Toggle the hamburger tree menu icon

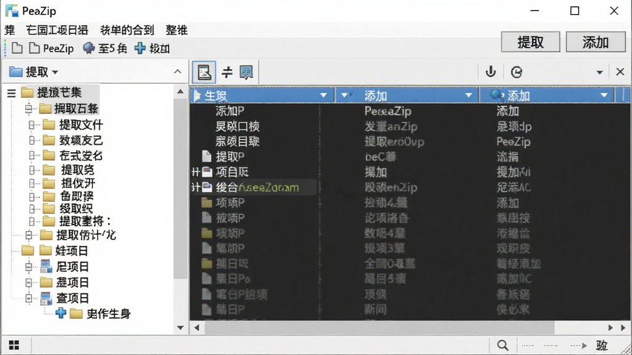(x=11, y=94)
